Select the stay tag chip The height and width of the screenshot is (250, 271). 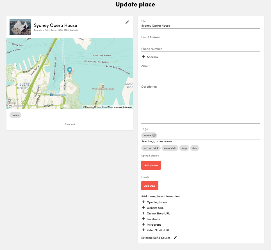pyautogui.click(x=194, y=148)
